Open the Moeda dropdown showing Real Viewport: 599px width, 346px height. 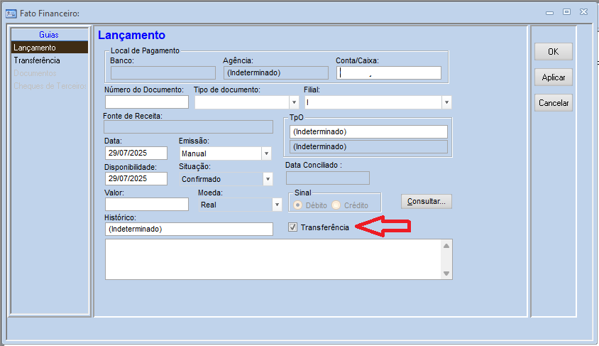point(277,205)
